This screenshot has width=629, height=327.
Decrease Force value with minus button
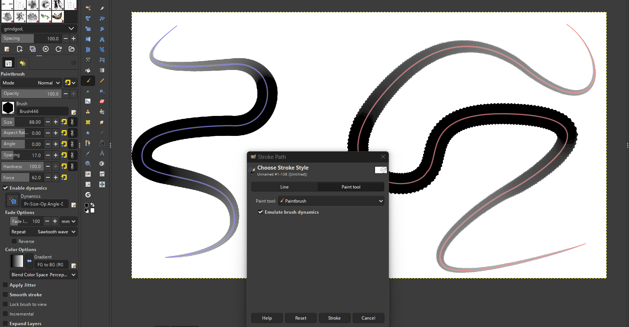click(48, 178)
